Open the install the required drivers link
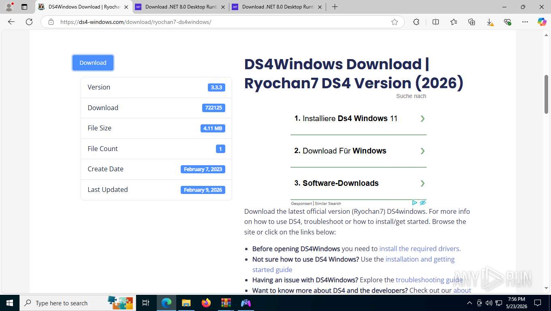This screenshot has width=551, height=311. coord(420,249)
